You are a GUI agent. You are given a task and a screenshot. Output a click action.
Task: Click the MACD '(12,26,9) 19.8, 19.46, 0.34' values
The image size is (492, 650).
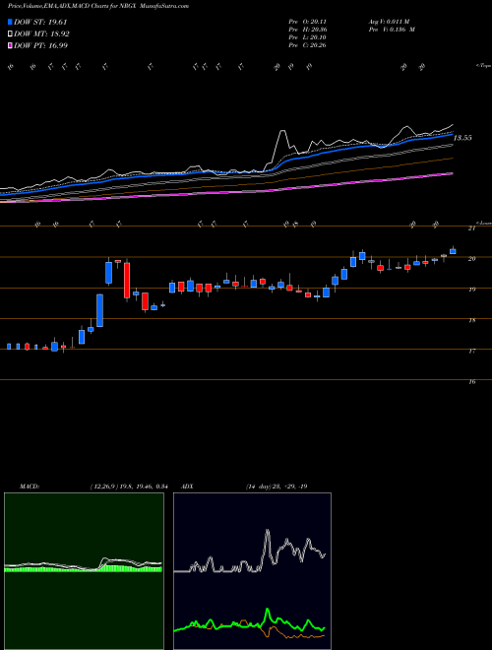point(128,487)
